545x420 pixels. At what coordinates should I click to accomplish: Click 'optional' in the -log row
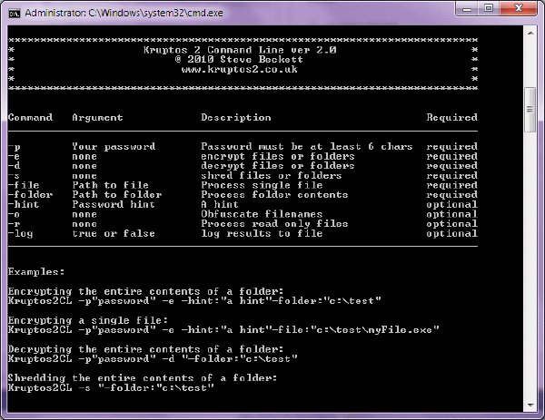pyautogui.click(x=451, y=234)
